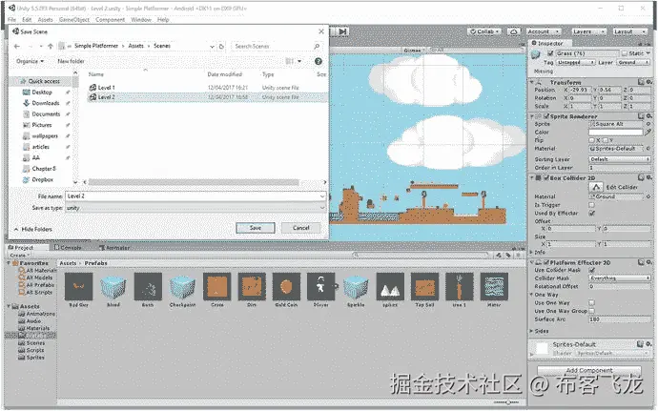Click Hide Folders in Save dialog

click(33, 229)
